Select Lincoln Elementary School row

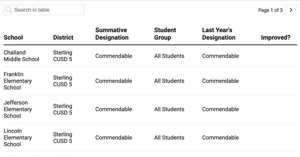pos(18,137)
